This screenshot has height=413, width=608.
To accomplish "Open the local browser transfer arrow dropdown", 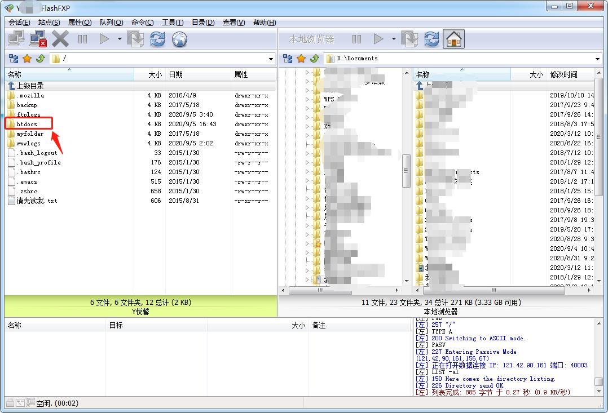I will 394,39.
